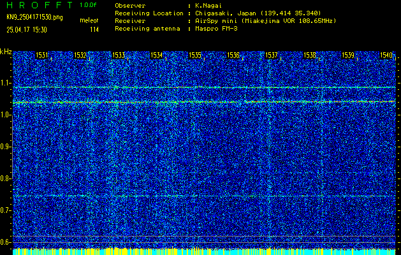Click the faint signal line near 0.75 kHz
Image resolution: width=401 pixels, height=255 pixels.
(x=204, y=196)
